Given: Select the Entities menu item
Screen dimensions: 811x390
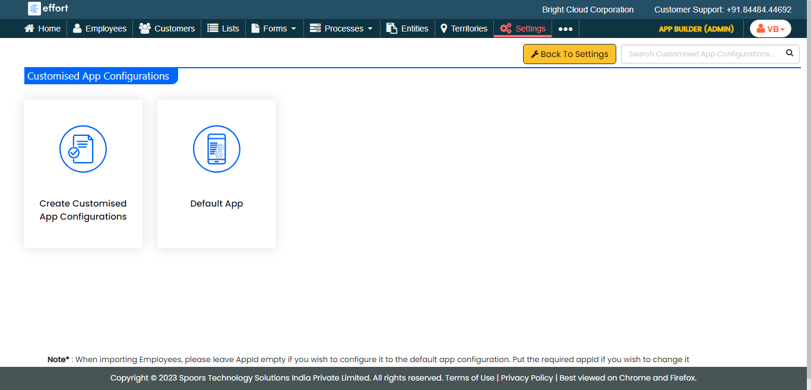Looking at the screenshot, I should point(407,28).
